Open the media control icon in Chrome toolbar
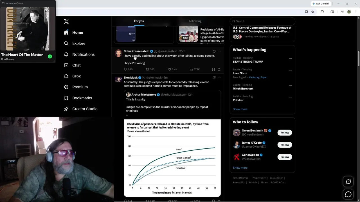 (342, 12)
